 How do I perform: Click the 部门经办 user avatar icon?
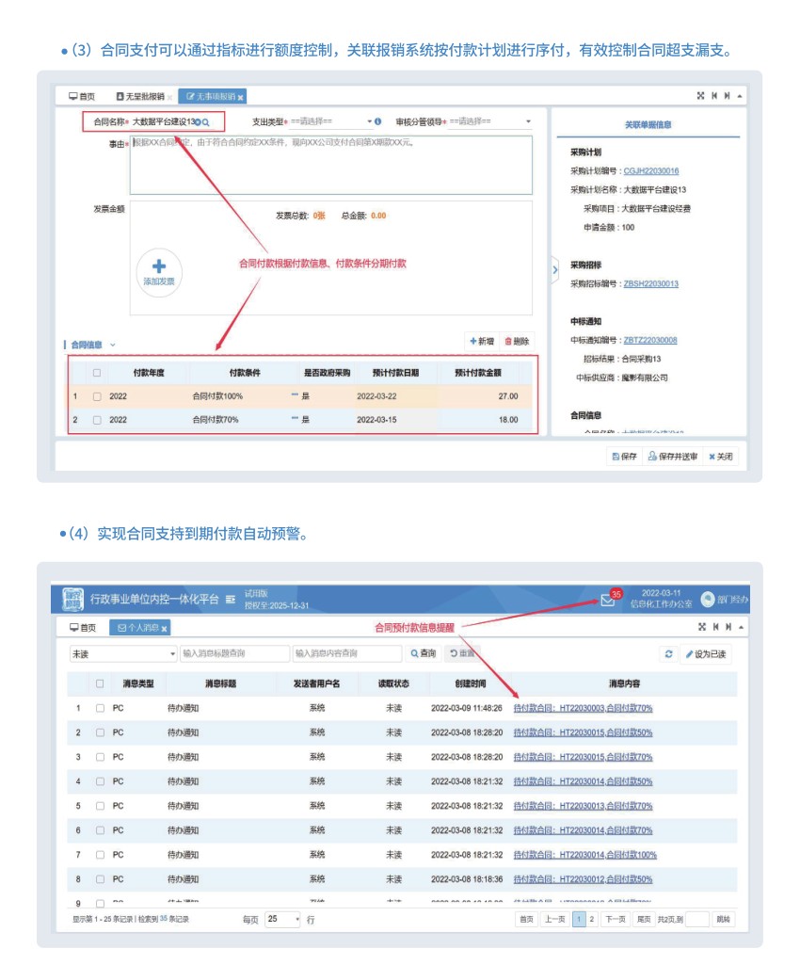708,600
